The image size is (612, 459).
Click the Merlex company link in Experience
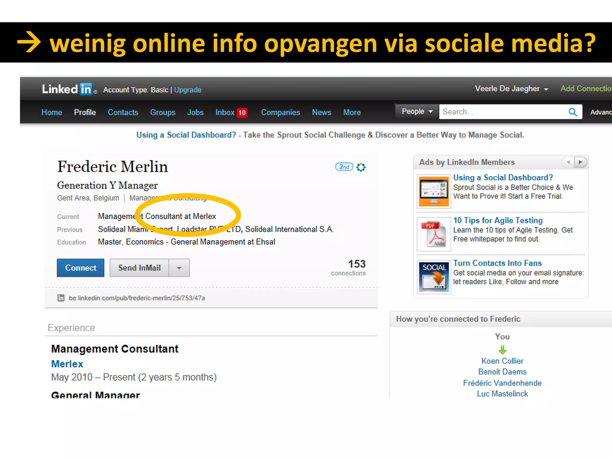(x=67, y=364)
